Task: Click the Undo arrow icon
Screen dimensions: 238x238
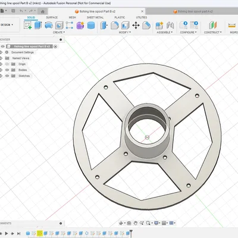Action: tap(21, 11)
